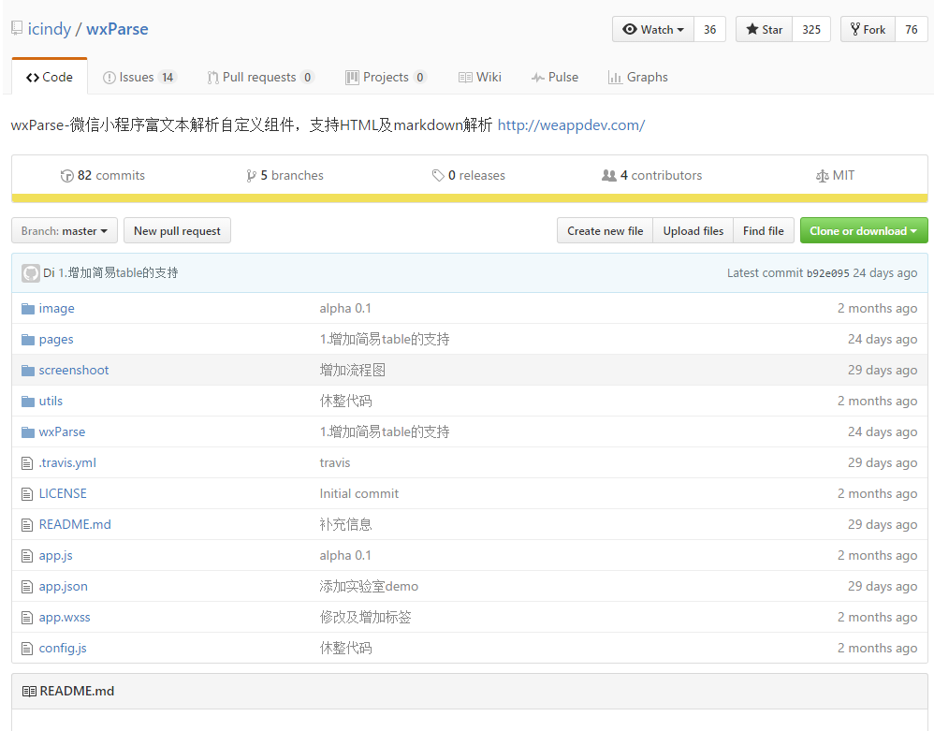934x731 pixels.
Task: Open the screenshoot folder name
Action: click(x=74, y=370)
